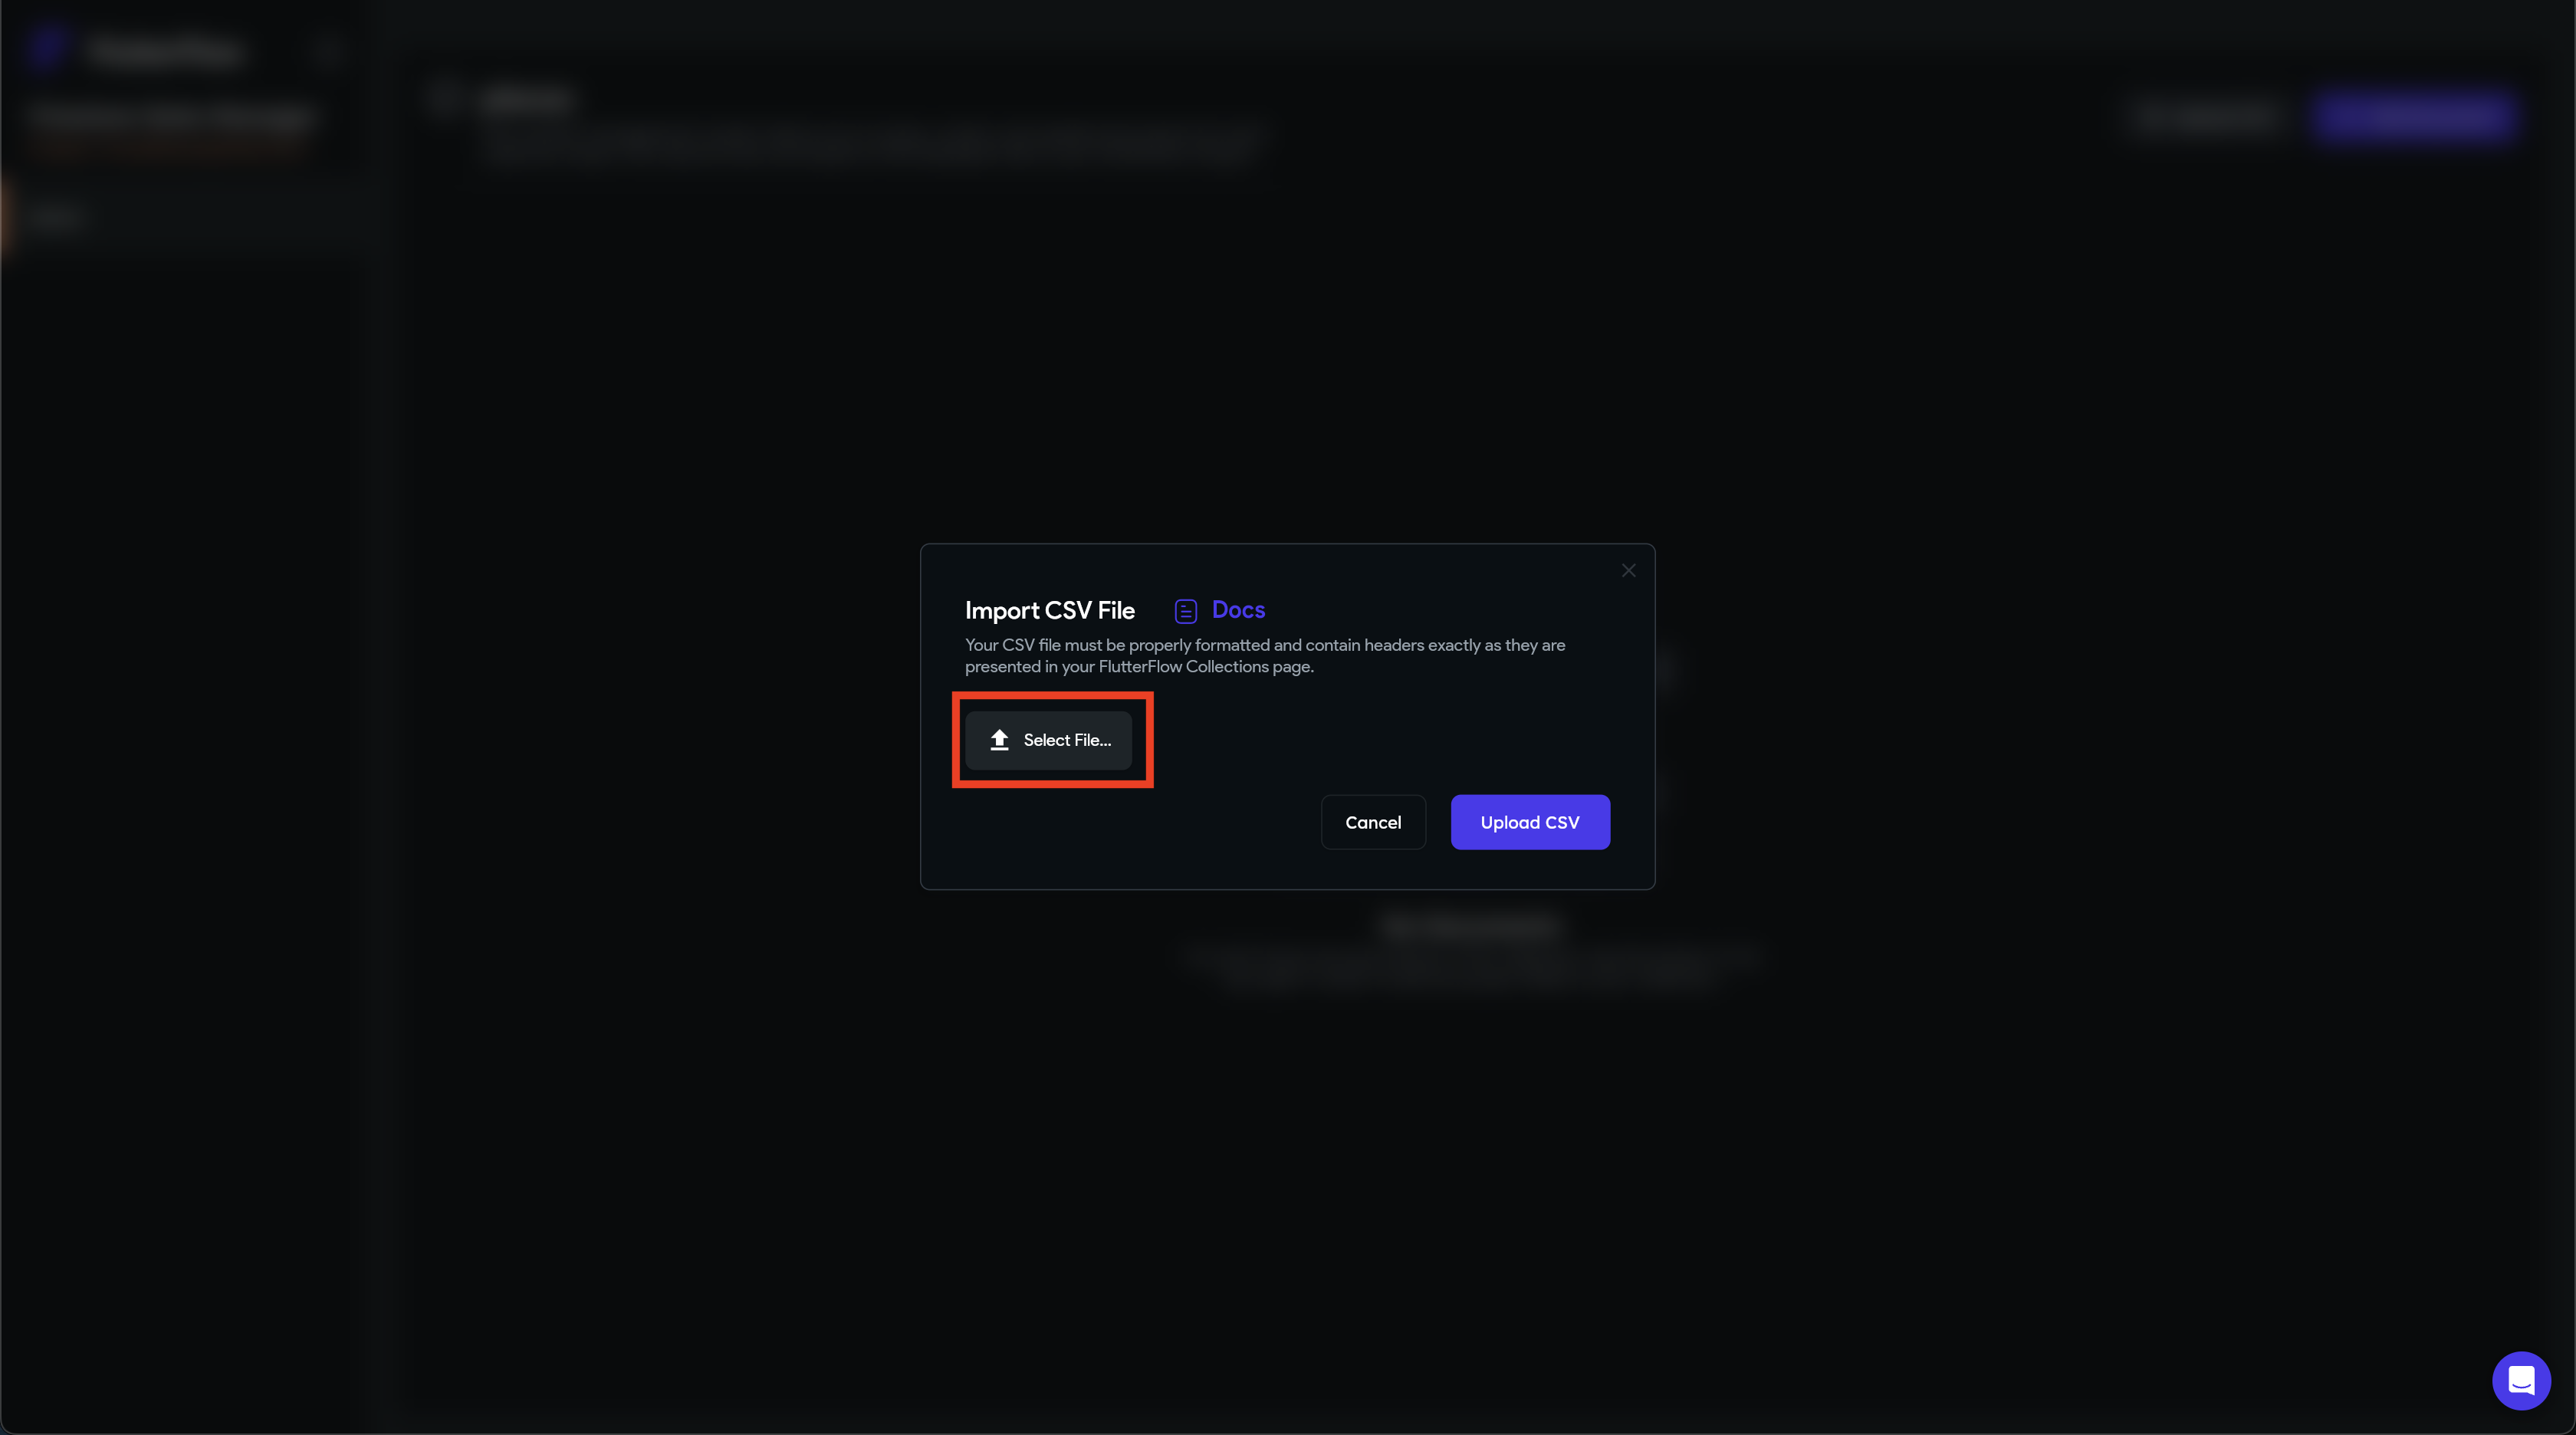2576x1435 pixels.
Task: Cancel the CSV import
Action: [x=1373, y=822]
